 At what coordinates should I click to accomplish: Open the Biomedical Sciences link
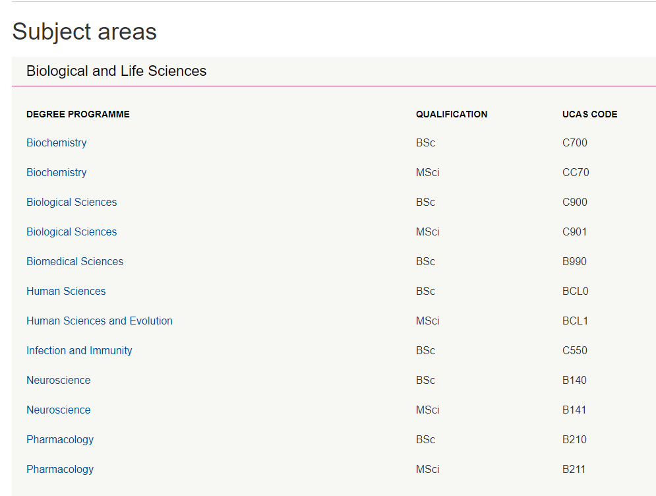click(75, 262)
